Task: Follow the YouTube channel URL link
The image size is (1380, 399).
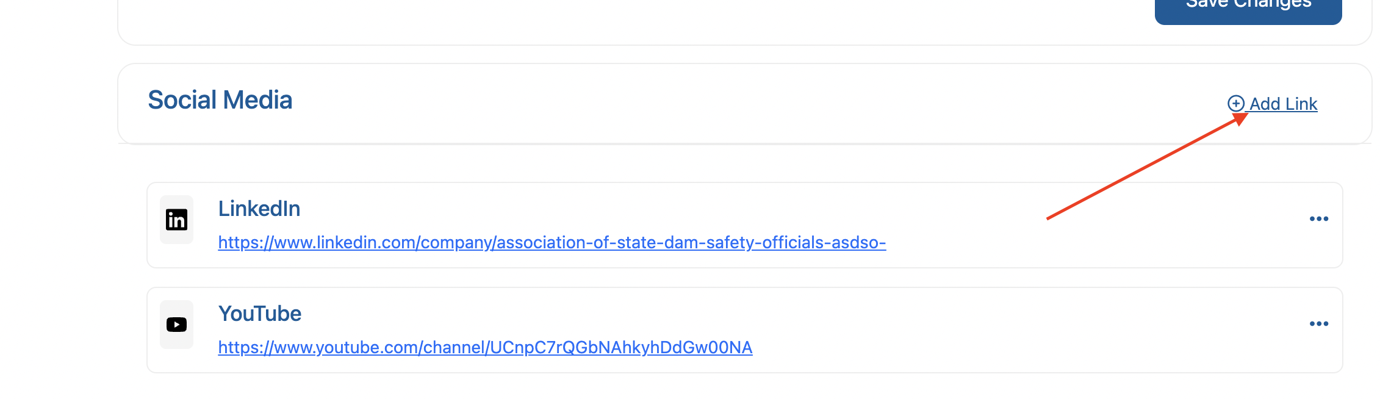Action: pyautogui.click(x=485, y=348)
